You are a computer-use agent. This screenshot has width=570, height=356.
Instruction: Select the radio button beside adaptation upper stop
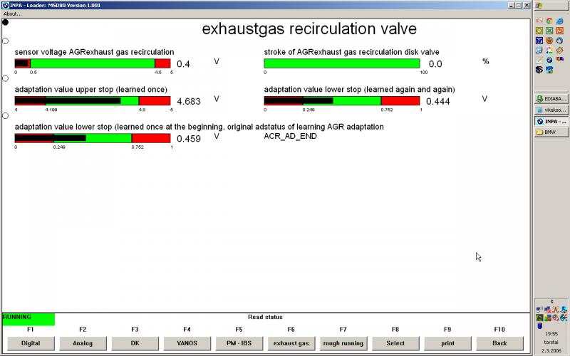point(5,78)
